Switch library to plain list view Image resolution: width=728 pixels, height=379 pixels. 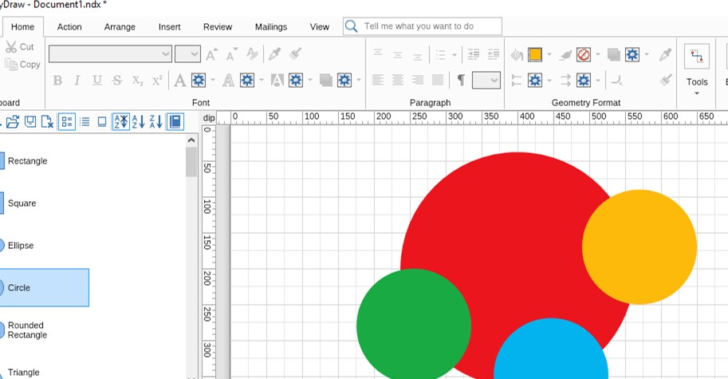85,122
